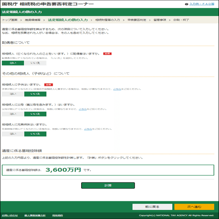Click the 配偶者について section heading
Screen dimensions: 219x219
(16, 43)
